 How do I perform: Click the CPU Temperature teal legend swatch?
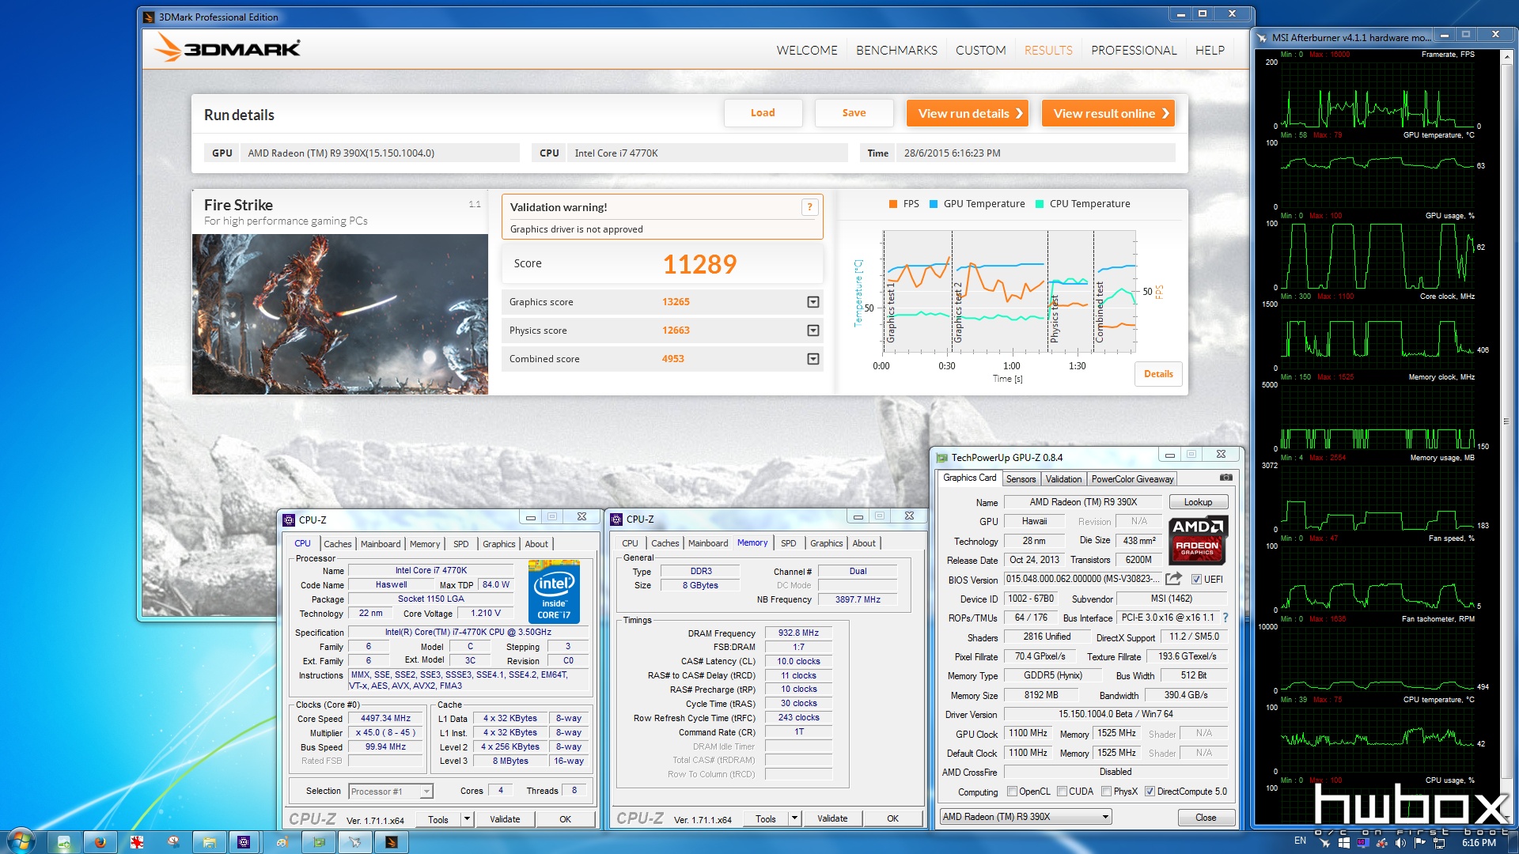click(x=1040, y=204)
